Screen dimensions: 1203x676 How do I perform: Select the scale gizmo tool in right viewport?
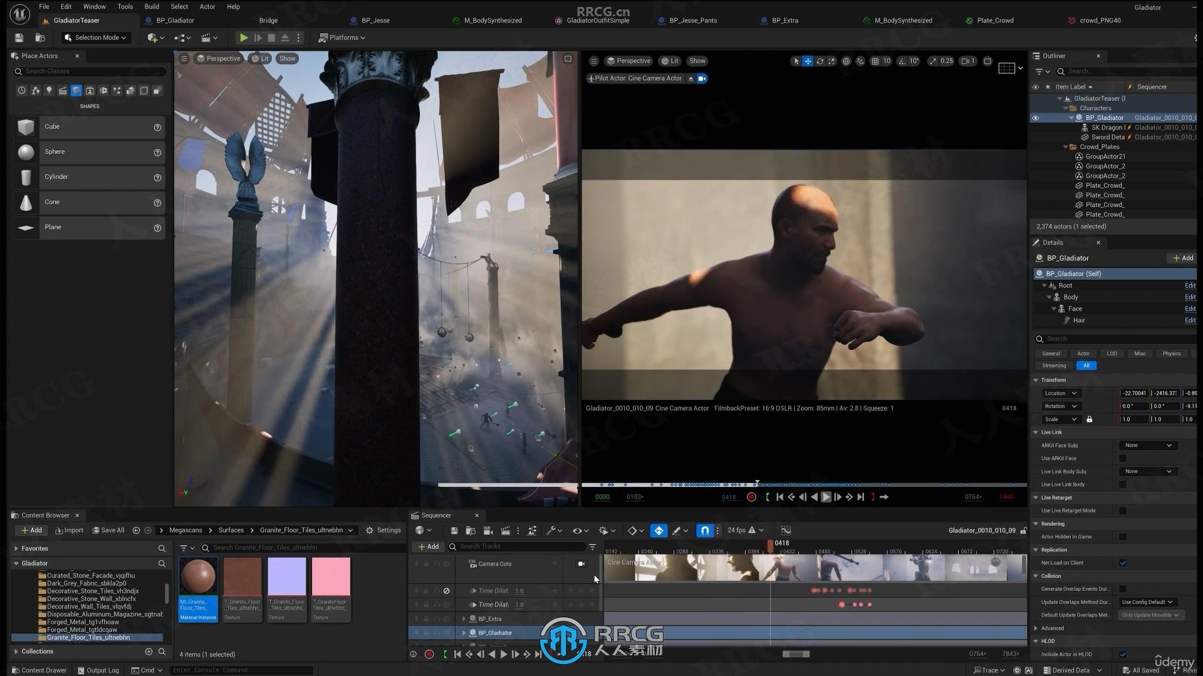[831, 61]
